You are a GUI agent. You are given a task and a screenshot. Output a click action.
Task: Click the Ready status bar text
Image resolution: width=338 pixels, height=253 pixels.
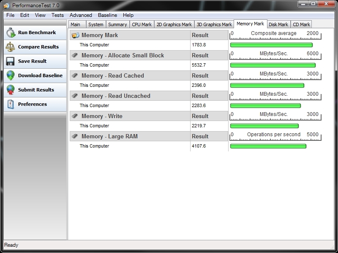(x=11, y=245)
